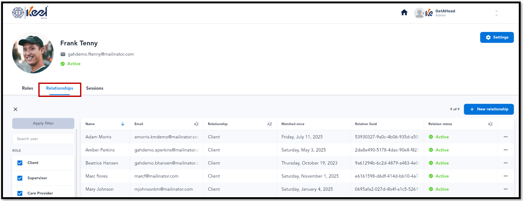Expand the GetAHead Admin account switcher
The width and height of the screenshot is (523, 201).
pyautogui.click(x=496, y=13)
